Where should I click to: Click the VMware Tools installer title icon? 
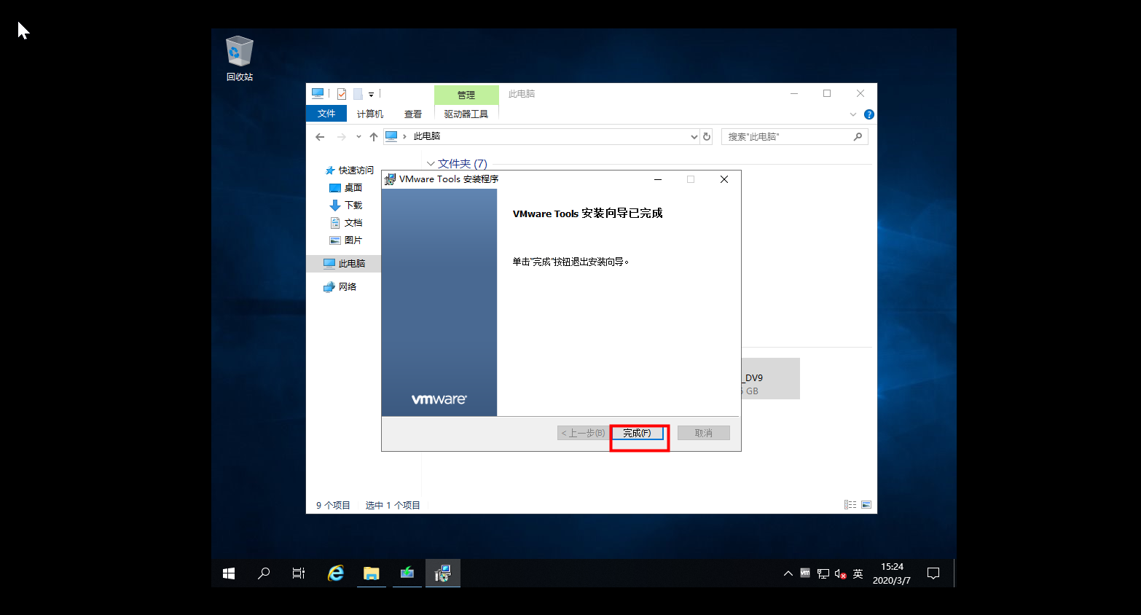coord(390,179)
